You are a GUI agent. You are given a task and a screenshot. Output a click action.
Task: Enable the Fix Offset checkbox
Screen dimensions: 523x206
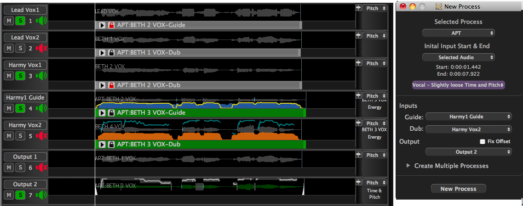483,141
